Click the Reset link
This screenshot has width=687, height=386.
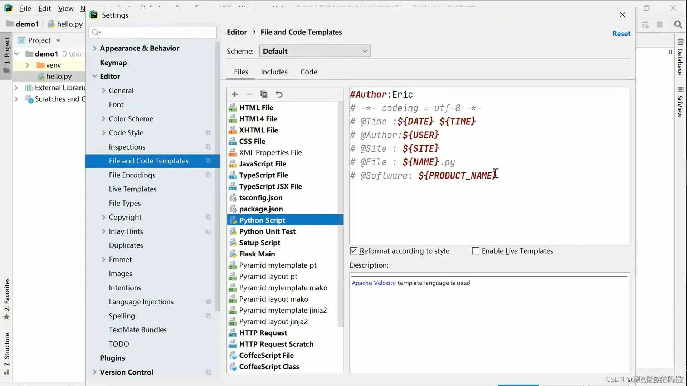pos(621,34)
